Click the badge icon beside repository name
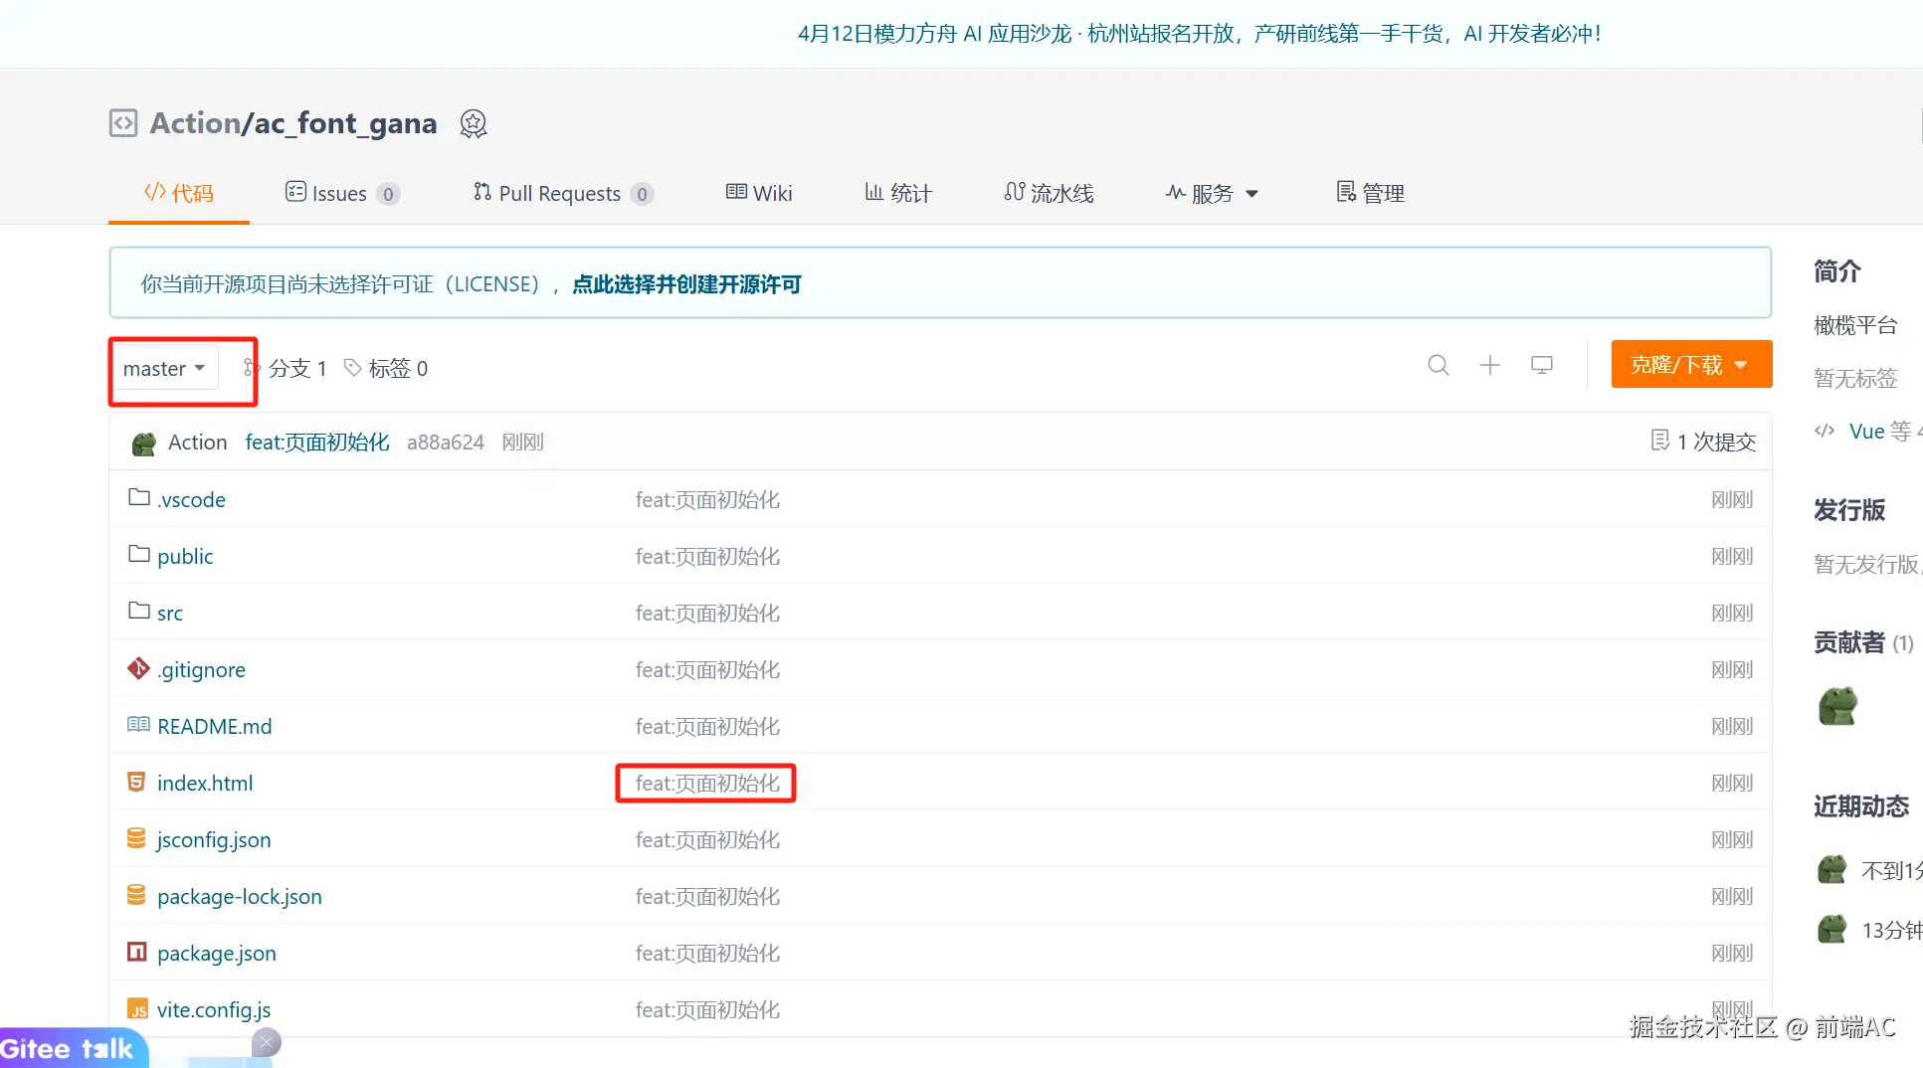The height and width of the screenshot is (1068, 1923). [473, 123]
